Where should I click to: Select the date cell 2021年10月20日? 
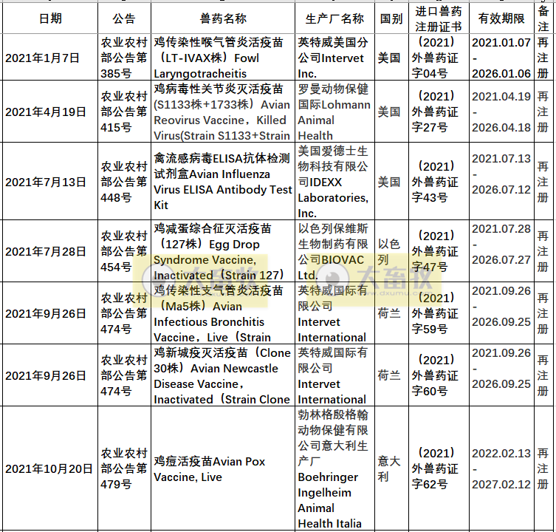pyautogui.click(x=50, y=468)
